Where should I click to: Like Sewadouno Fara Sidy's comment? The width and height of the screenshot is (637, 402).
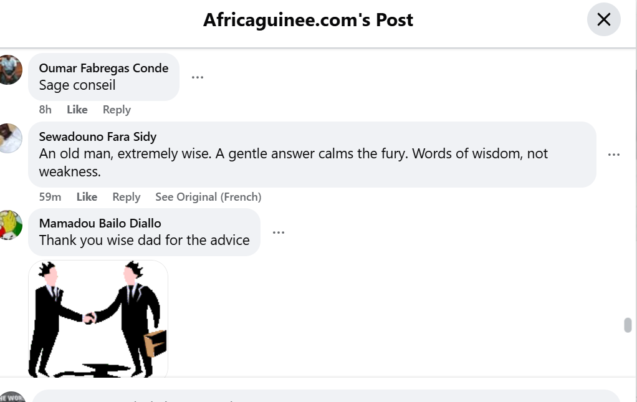(x=87, y=197)
